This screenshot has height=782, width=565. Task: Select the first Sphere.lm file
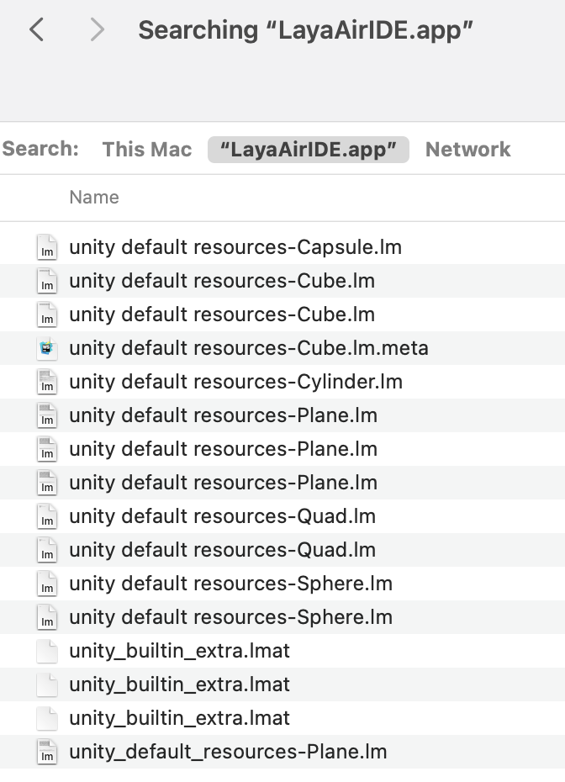230,584
